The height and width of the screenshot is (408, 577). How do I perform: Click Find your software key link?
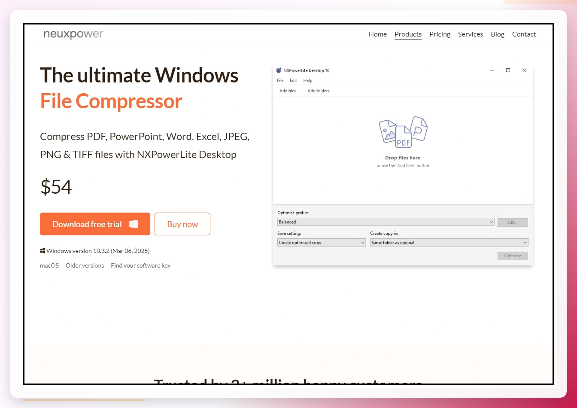click(x=141, y=266)
